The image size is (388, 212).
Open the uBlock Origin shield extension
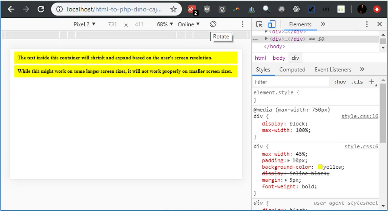[x=207, y=9]
